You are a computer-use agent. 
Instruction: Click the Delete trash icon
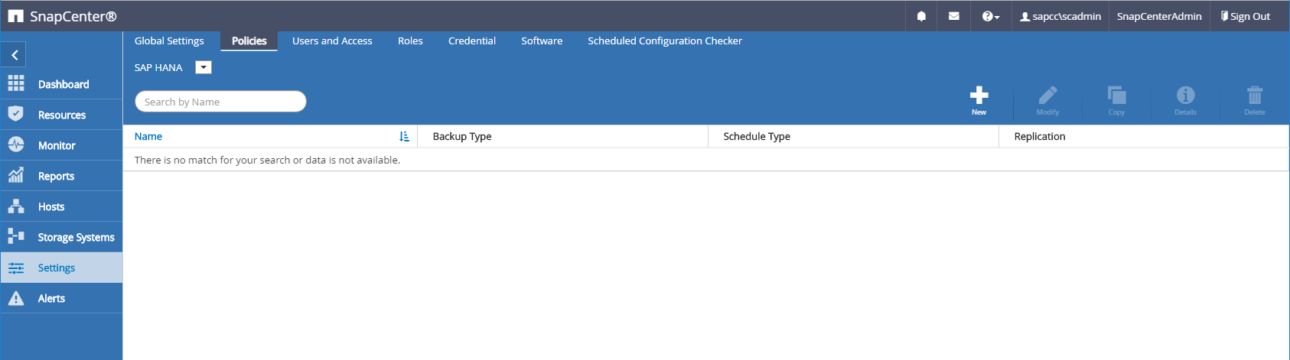[1254, 96]
